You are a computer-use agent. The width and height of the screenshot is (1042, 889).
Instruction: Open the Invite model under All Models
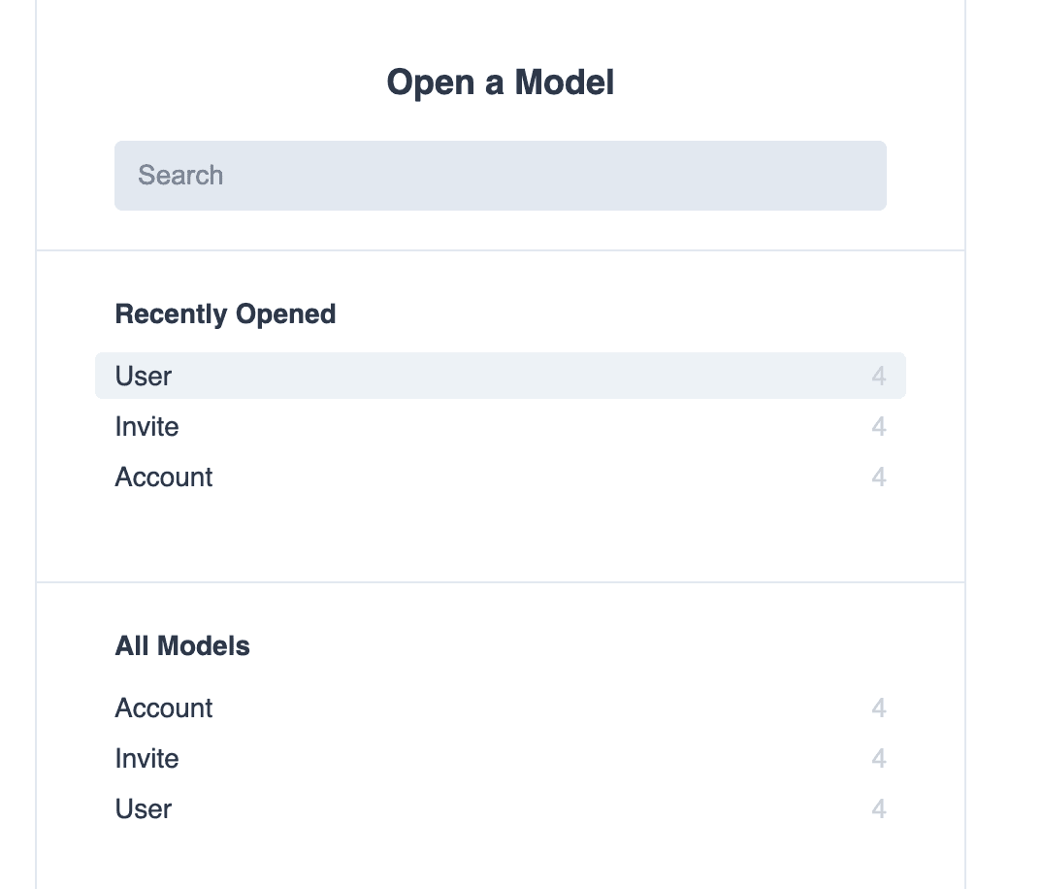[x=147, y=758]
